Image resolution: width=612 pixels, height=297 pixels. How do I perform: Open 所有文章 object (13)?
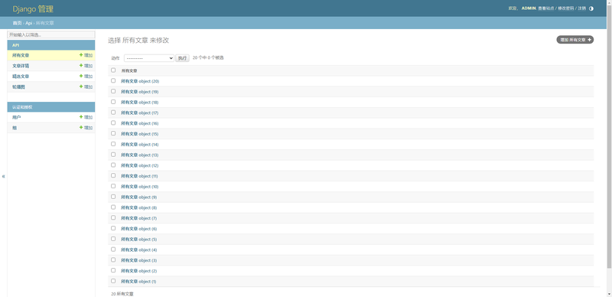pos(140,155)
